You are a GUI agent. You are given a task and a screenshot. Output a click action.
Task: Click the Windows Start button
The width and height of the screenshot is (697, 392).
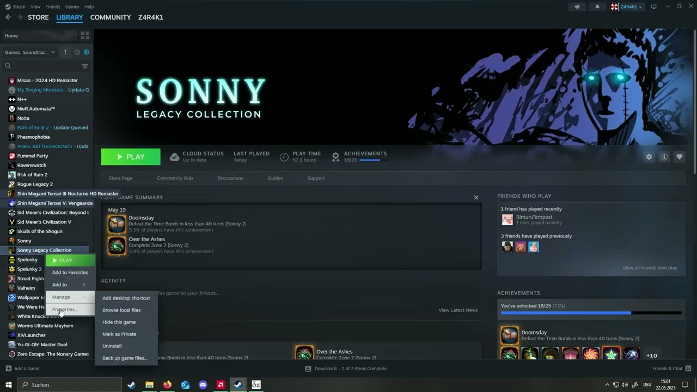(x=9, y=385)
